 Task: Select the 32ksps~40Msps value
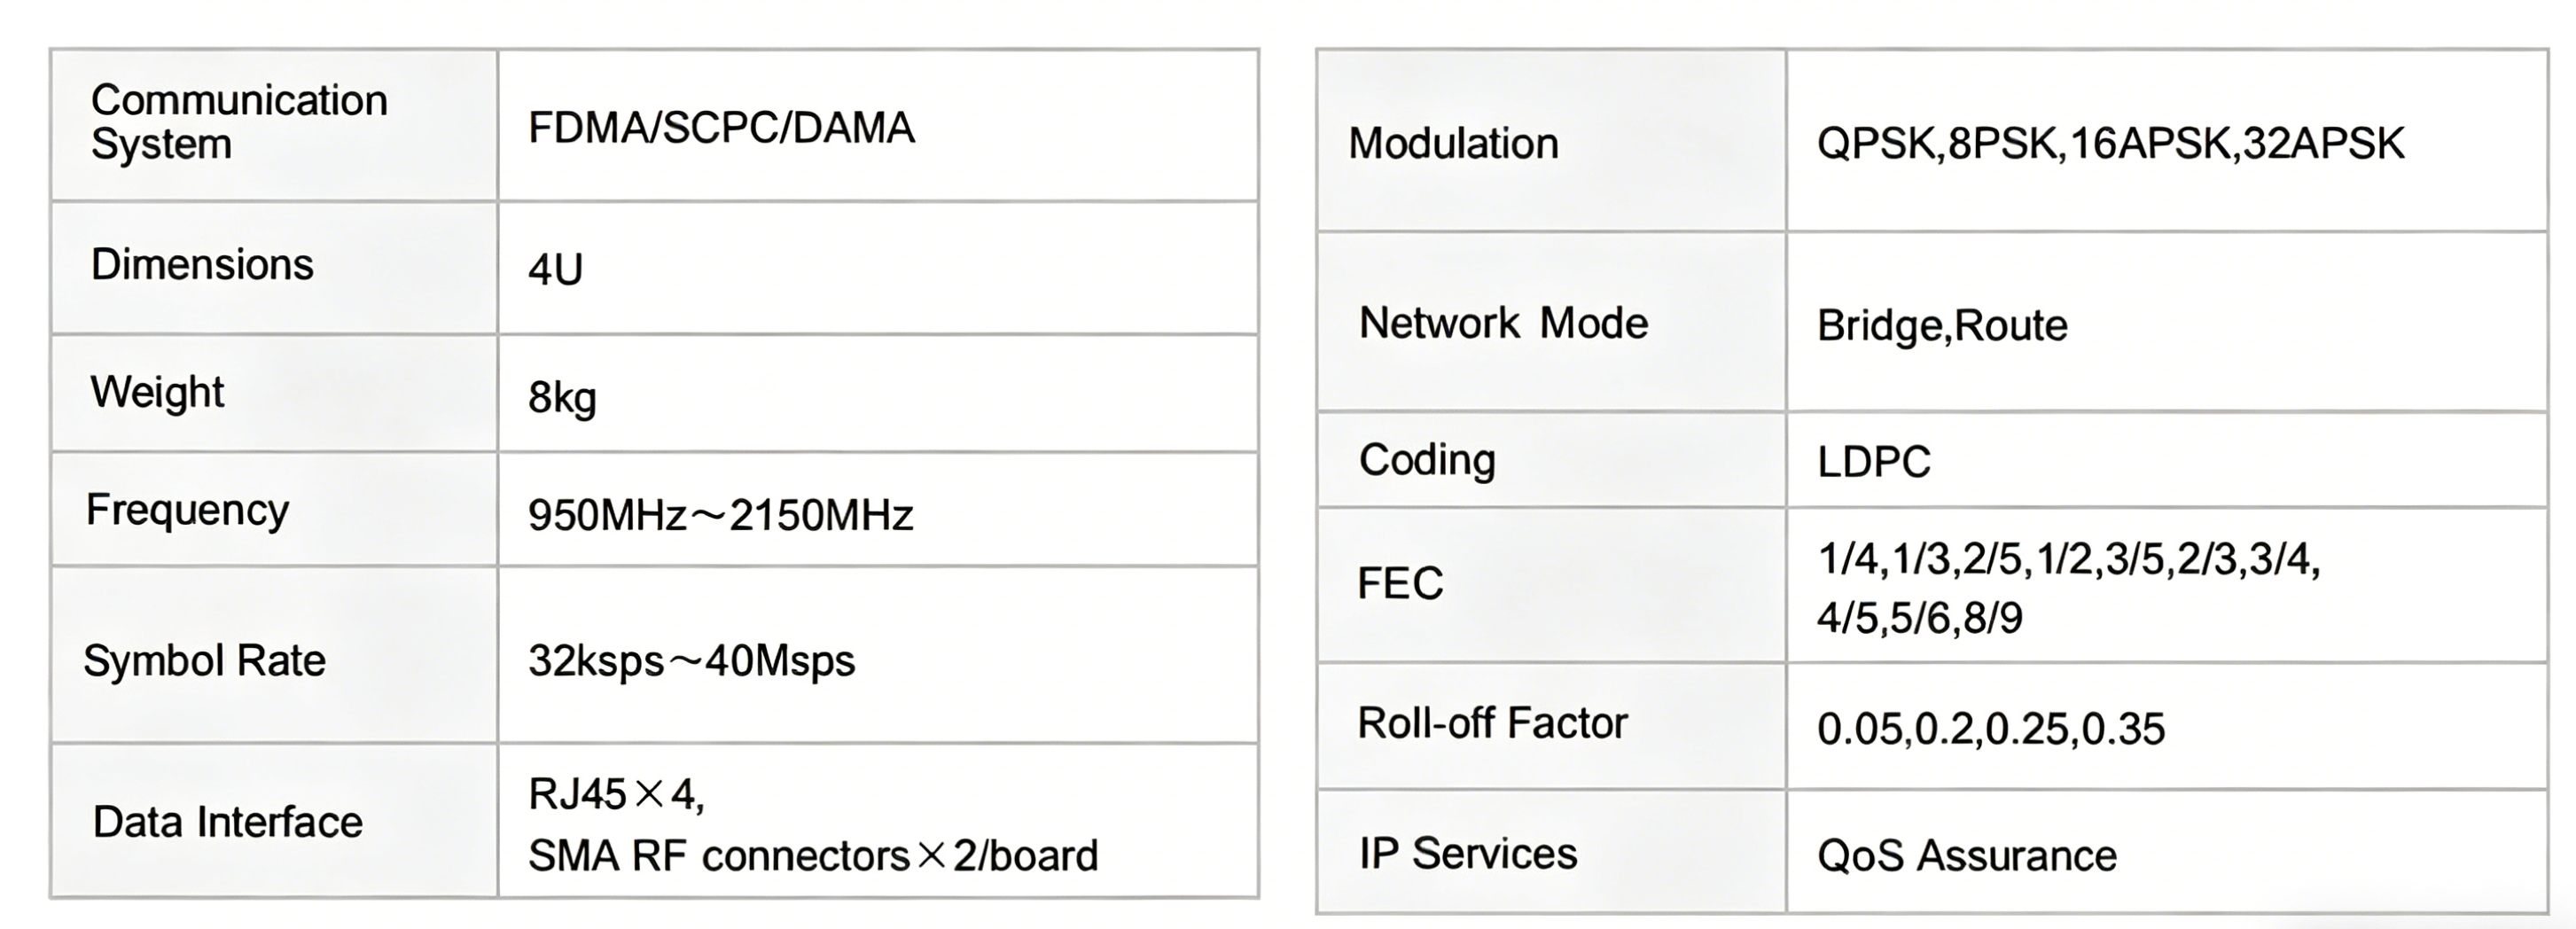(691, 661)
